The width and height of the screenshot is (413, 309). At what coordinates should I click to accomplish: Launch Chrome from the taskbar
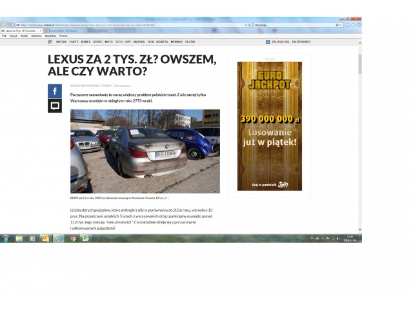(73, 238)
